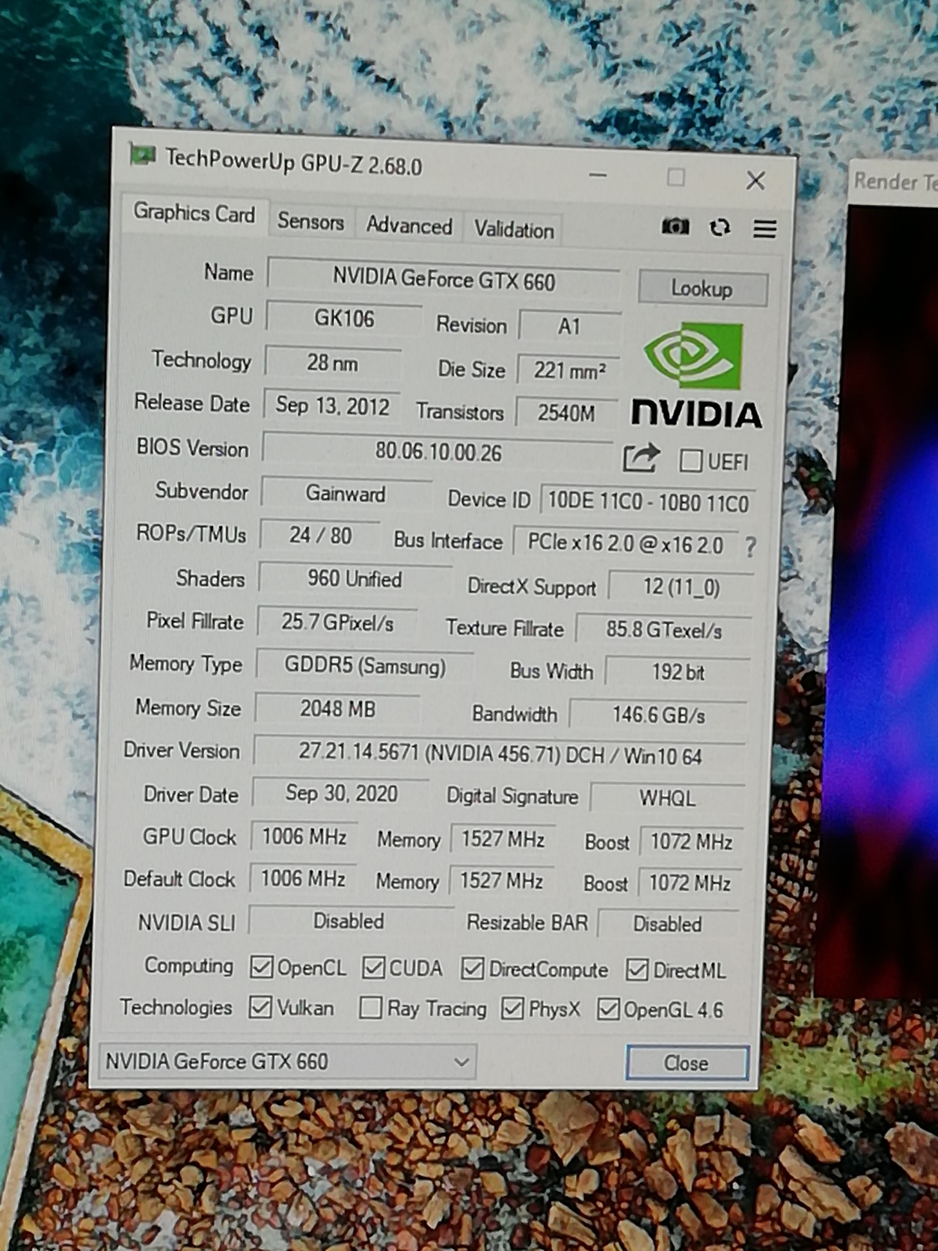Click the Name field NVIDIA GeForce GTX 660

click(444, 280)
